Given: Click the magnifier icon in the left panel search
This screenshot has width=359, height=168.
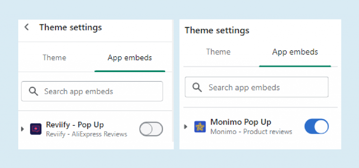Looking at the screenshot, I should (33, 92).
